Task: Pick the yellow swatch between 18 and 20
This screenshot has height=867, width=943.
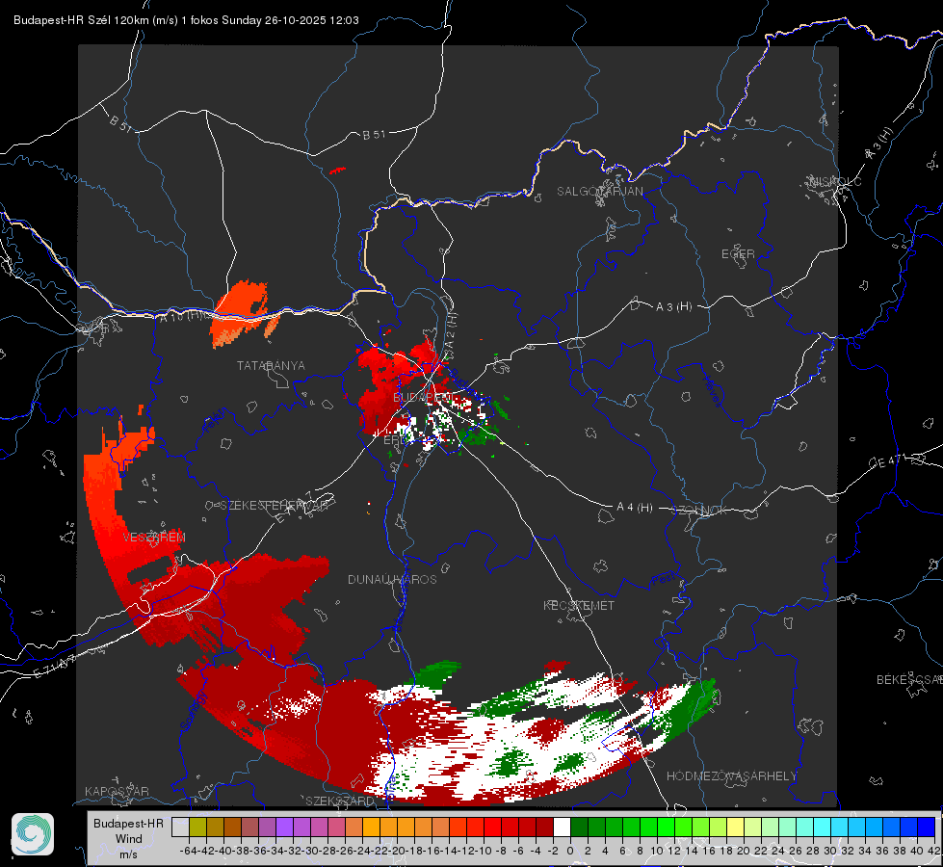Action: point(735,828)
